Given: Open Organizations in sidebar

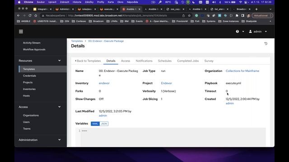Looking at the screenshot, I should click(31, 115).
